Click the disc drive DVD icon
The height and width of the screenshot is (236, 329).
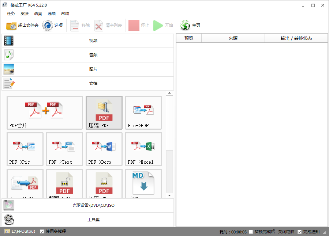[9, 205]
